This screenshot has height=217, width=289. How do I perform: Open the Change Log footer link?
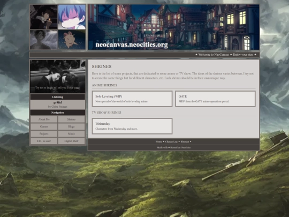pos(171,141)
